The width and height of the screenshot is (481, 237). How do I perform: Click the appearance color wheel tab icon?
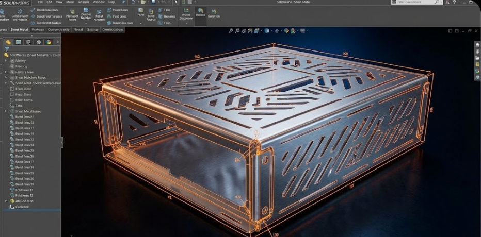click(49, 42)
